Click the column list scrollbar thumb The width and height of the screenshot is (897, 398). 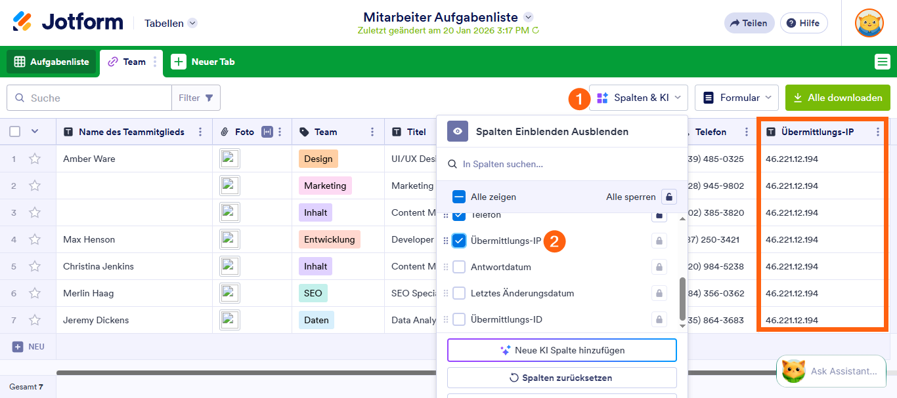682,298
